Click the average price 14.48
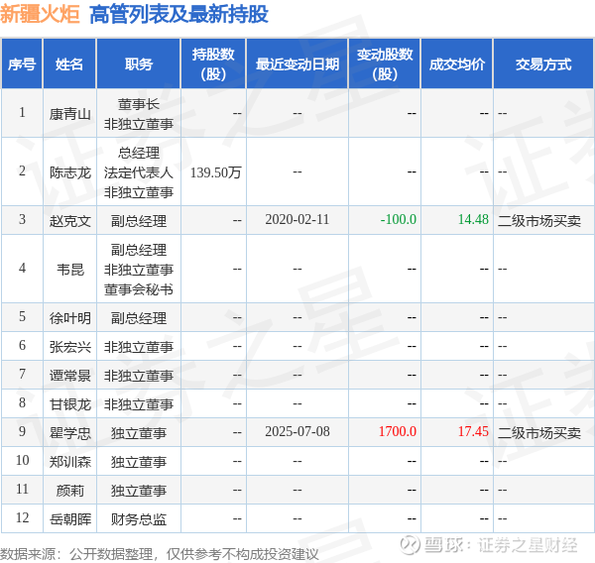This screenshot has height=563, width=595. (x=473, y=220)
